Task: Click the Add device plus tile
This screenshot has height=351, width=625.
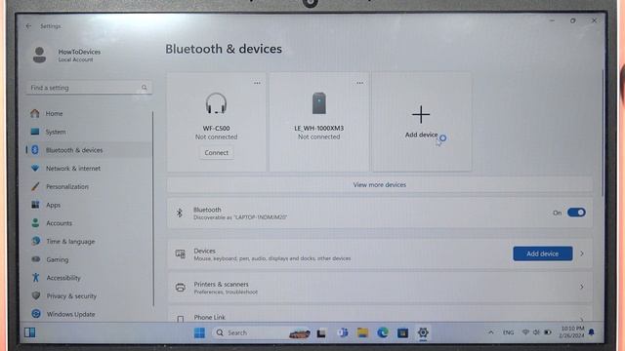Action: [422, 122]
